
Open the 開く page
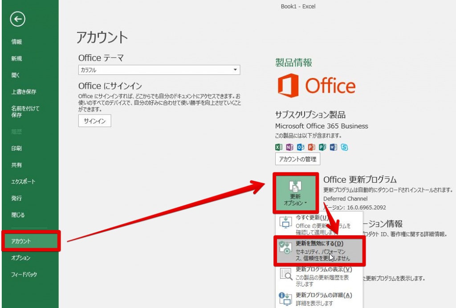(x=16, y=75)
